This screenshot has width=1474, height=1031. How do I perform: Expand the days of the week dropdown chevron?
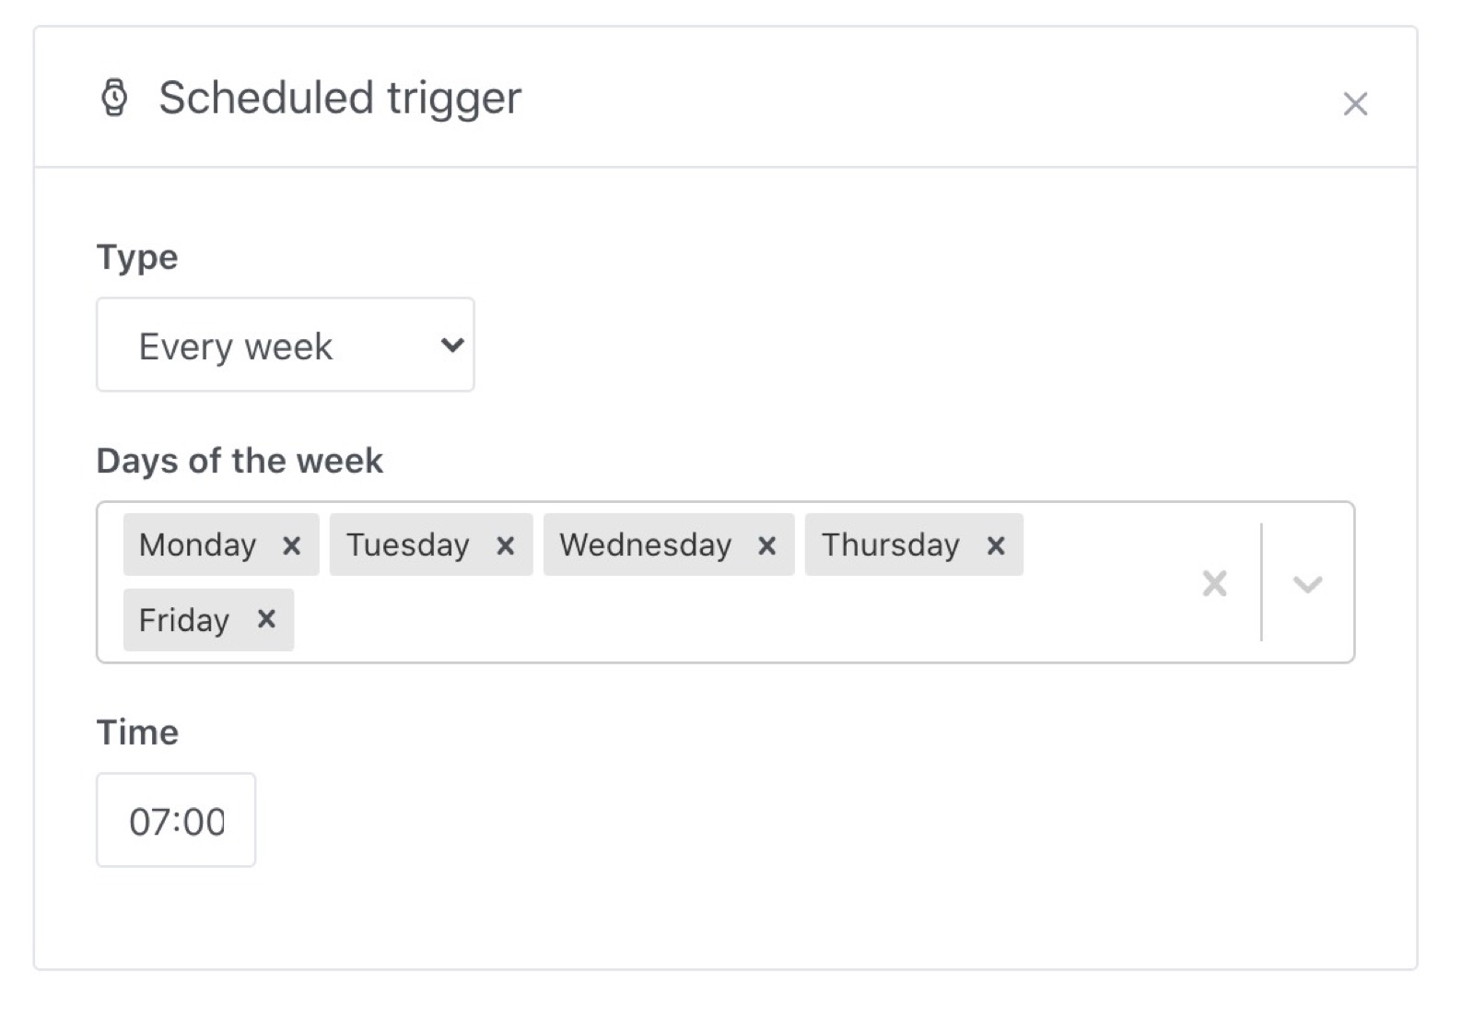[1308, 583]
